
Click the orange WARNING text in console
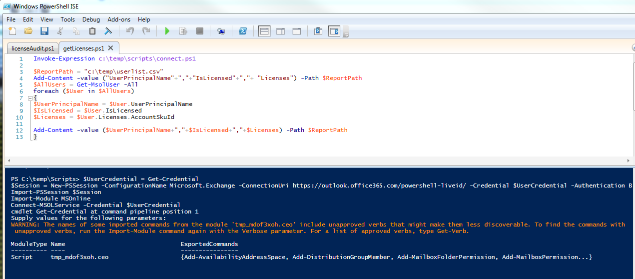coord(318,227)
